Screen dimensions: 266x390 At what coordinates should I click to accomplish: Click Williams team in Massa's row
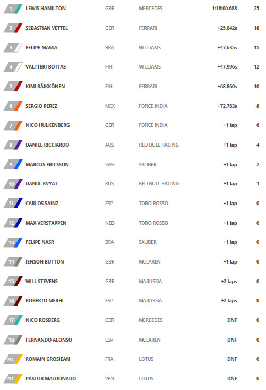click(x=150, y=47)
